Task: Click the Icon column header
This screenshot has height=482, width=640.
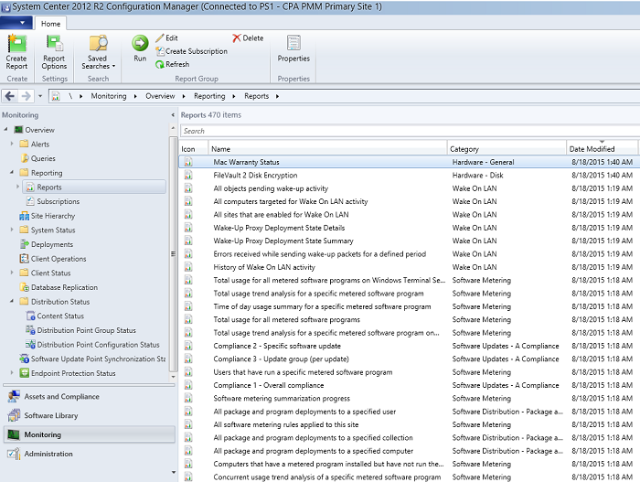Action: [194, 149]
